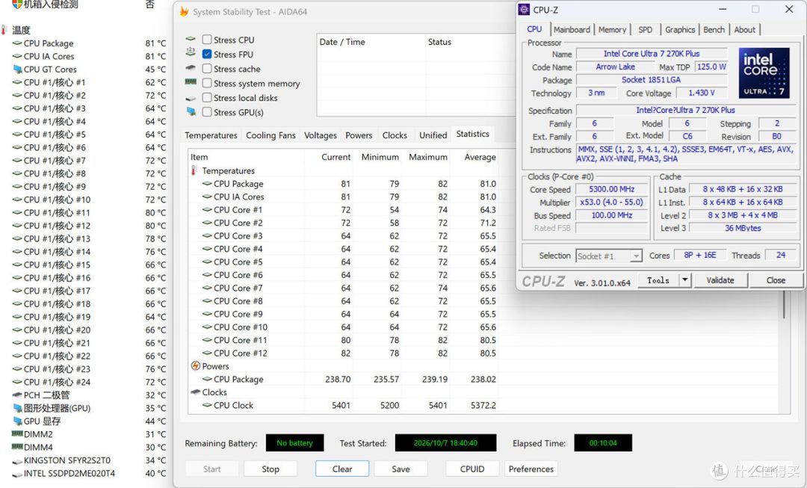Image resolution: width=807 pixels, height=488 pixels.
Task: Click the Close button in CPU-Z footer
Action: (776, 280)
